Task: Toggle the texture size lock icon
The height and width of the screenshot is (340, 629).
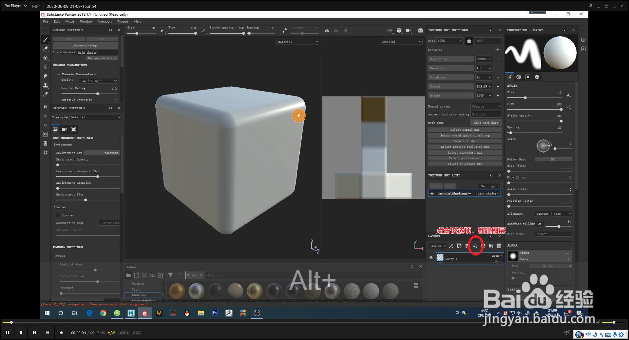Action: click(x=469, y=41)
